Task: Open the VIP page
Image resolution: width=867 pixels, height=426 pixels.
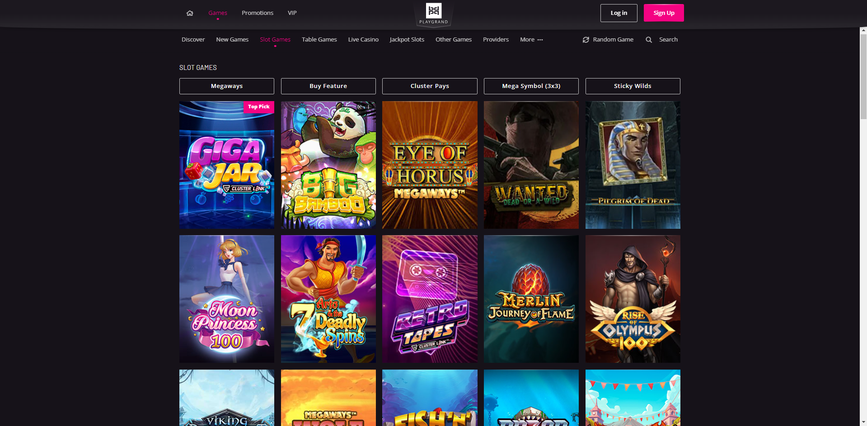Action: [292, 13]
